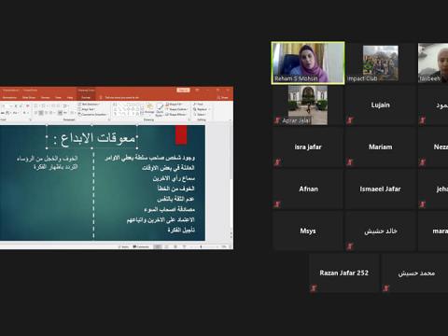The width and height of the screenshot is (448, 336).
Task: Open the Paragraph group dialog launcher
Action: [109, 119]
